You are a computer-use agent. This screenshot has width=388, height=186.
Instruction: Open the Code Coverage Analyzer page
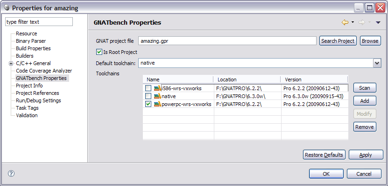(44, 71)
